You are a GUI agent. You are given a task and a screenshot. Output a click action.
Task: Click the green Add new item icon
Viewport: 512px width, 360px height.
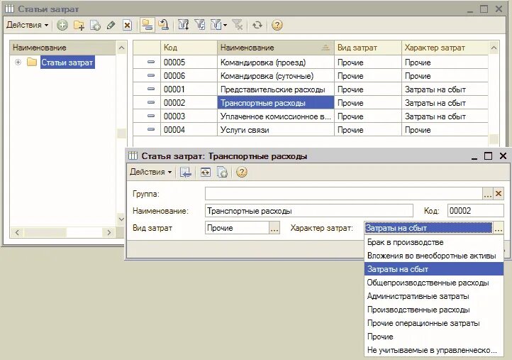62,25
